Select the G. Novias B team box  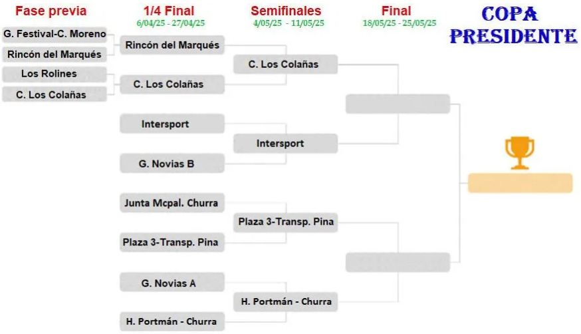[172, 164]
